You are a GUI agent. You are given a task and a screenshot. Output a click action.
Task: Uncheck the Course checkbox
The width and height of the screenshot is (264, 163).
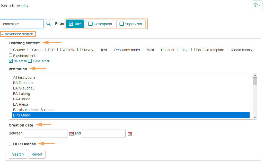click(x=11, y=50)
